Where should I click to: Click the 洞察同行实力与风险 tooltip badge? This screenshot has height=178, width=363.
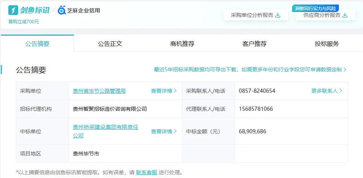[315, 8]
